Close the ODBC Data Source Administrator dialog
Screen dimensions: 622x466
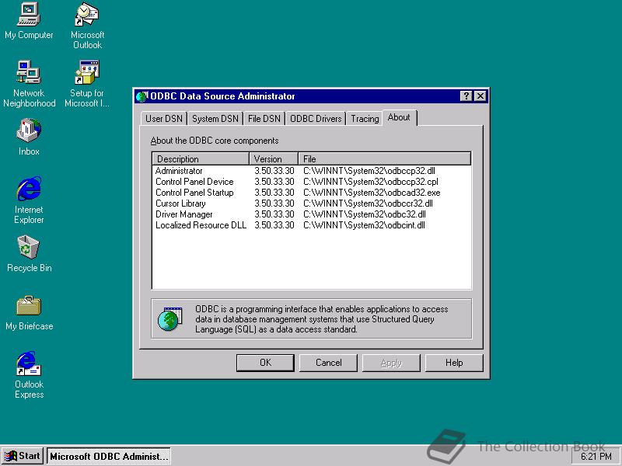pos(480,96)
